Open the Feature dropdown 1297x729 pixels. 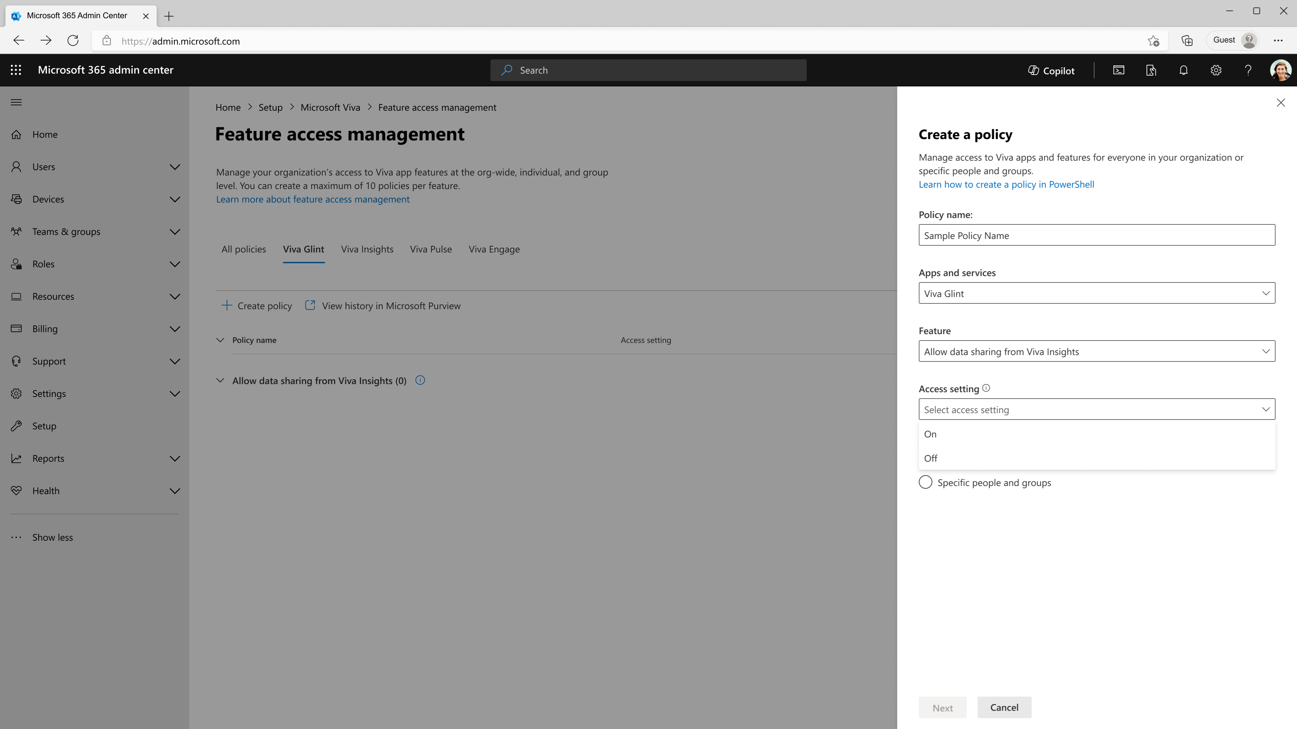click(x=1096, y=351)
